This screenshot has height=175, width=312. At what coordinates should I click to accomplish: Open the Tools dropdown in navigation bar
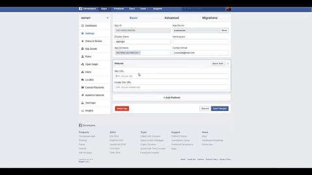tap(144, 9)
